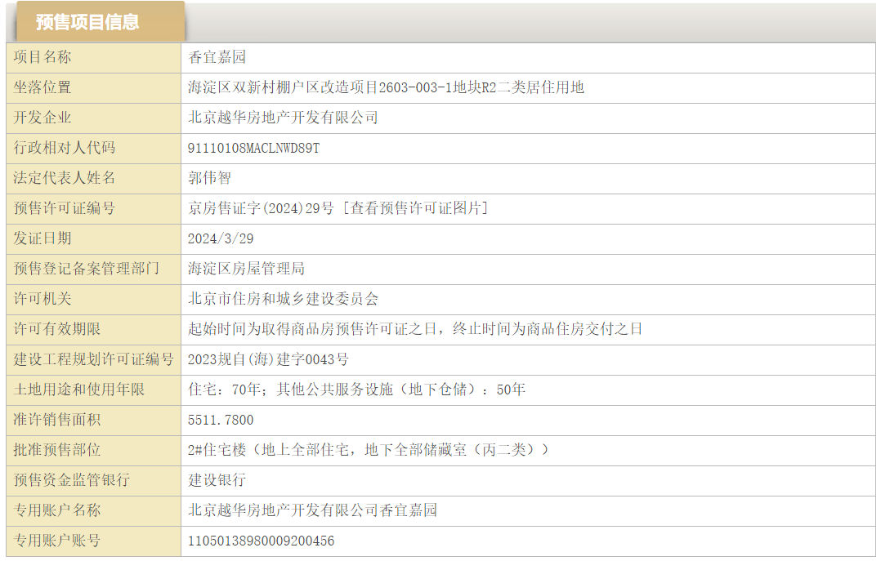The image size is (881, 561).
Task: Select code 91110108MACLNWD89T
Action: click(x=253, y=149)
